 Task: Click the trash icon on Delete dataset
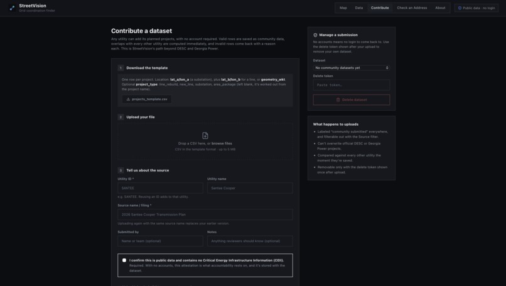coord(338,100)
